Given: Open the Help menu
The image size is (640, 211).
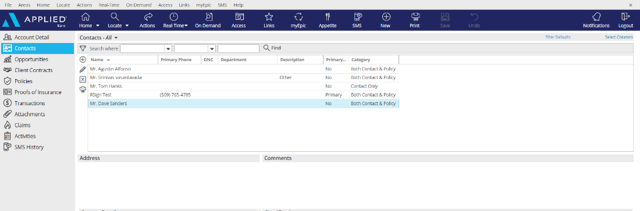Looking at the screenshot, I should 239,5.
